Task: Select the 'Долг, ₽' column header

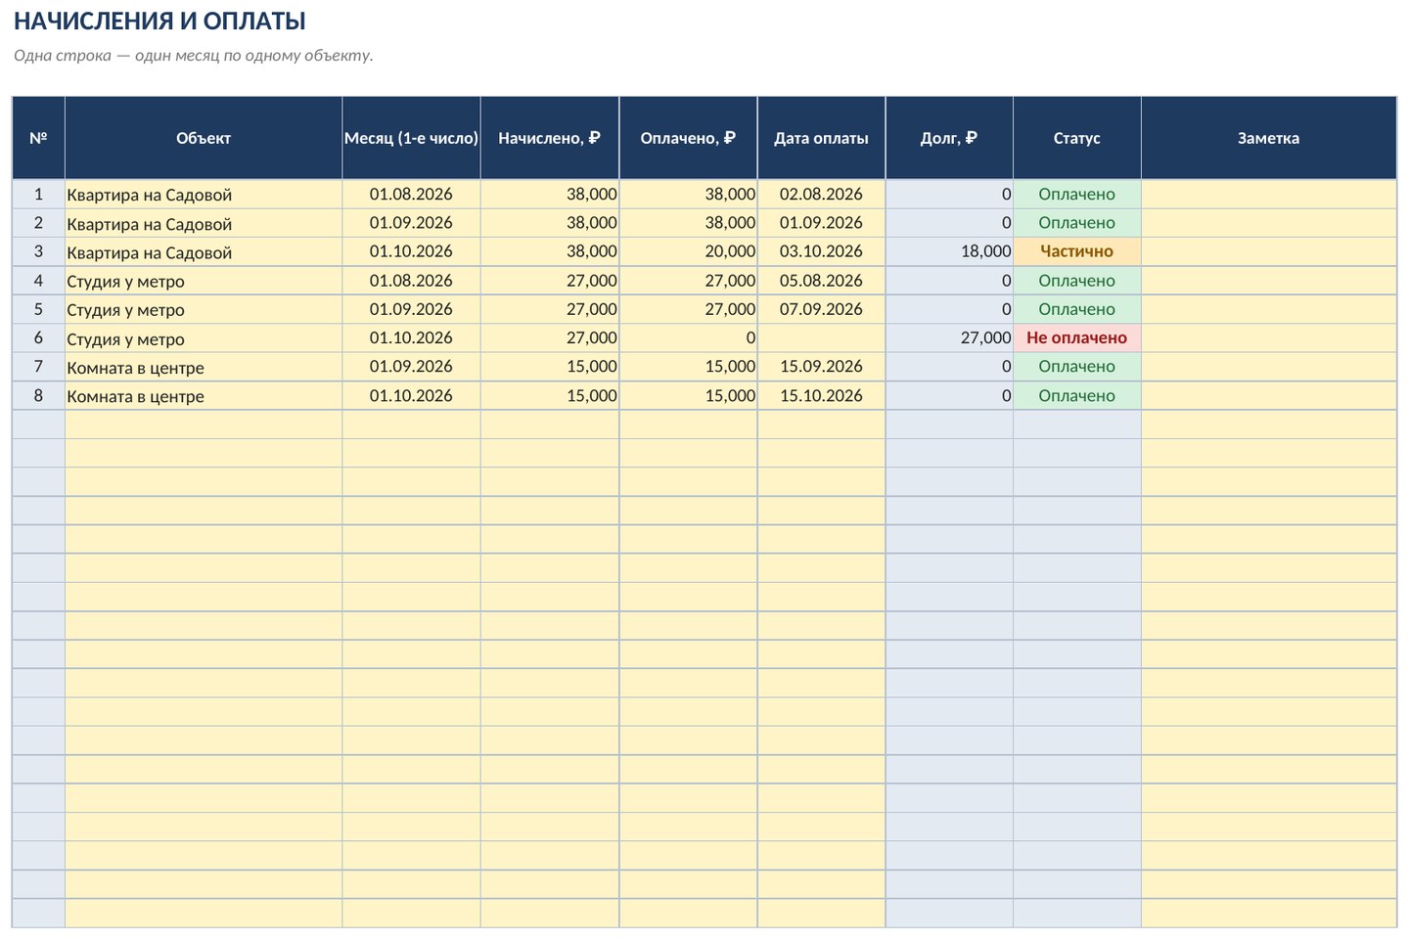Action: (949, 138)
